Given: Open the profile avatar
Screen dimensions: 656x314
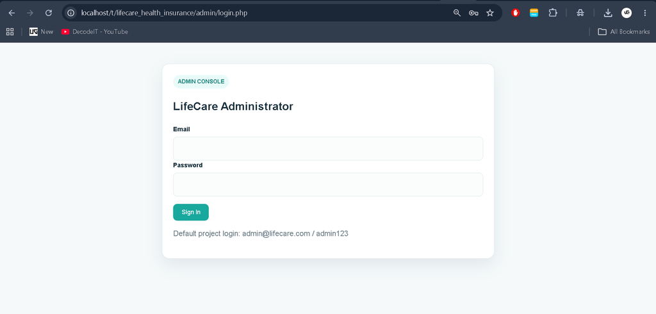Looking at the screenshot, I should pyautogui.click(x=627, y=13).
